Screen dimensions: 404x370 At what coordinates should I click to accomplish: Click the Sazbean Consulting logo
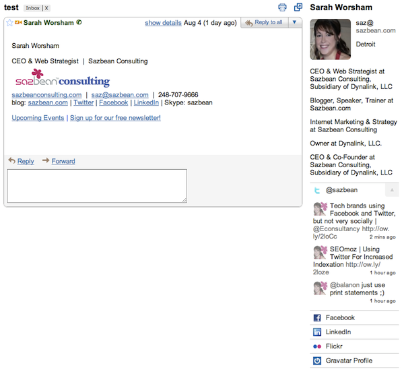pyautogui.click(x=61, y=79)
